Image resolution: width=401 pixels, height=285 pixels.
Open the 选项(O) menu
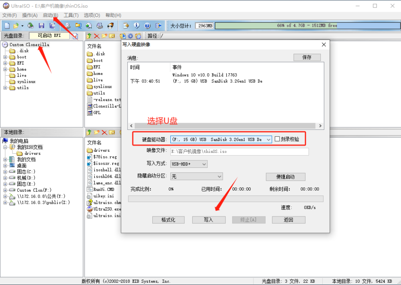pos(92,15)
